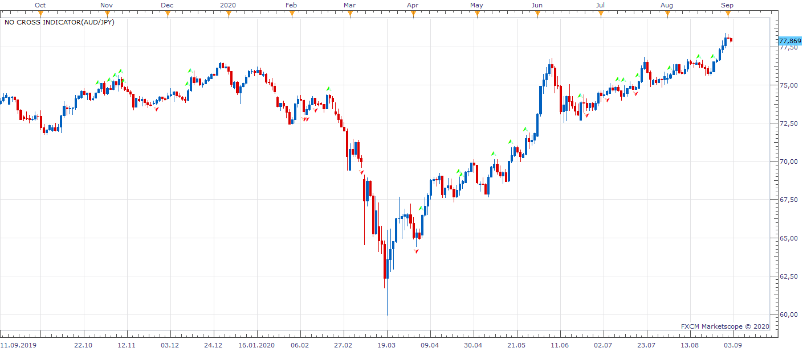
Task: Click the 03.09 date on time axis
Action: click(733, 345)
